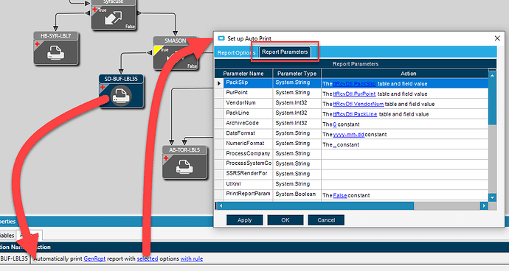Click the vertical scrollbar thumb in the grid
This screenshot has height=271, width=509.
pos(492,102)
